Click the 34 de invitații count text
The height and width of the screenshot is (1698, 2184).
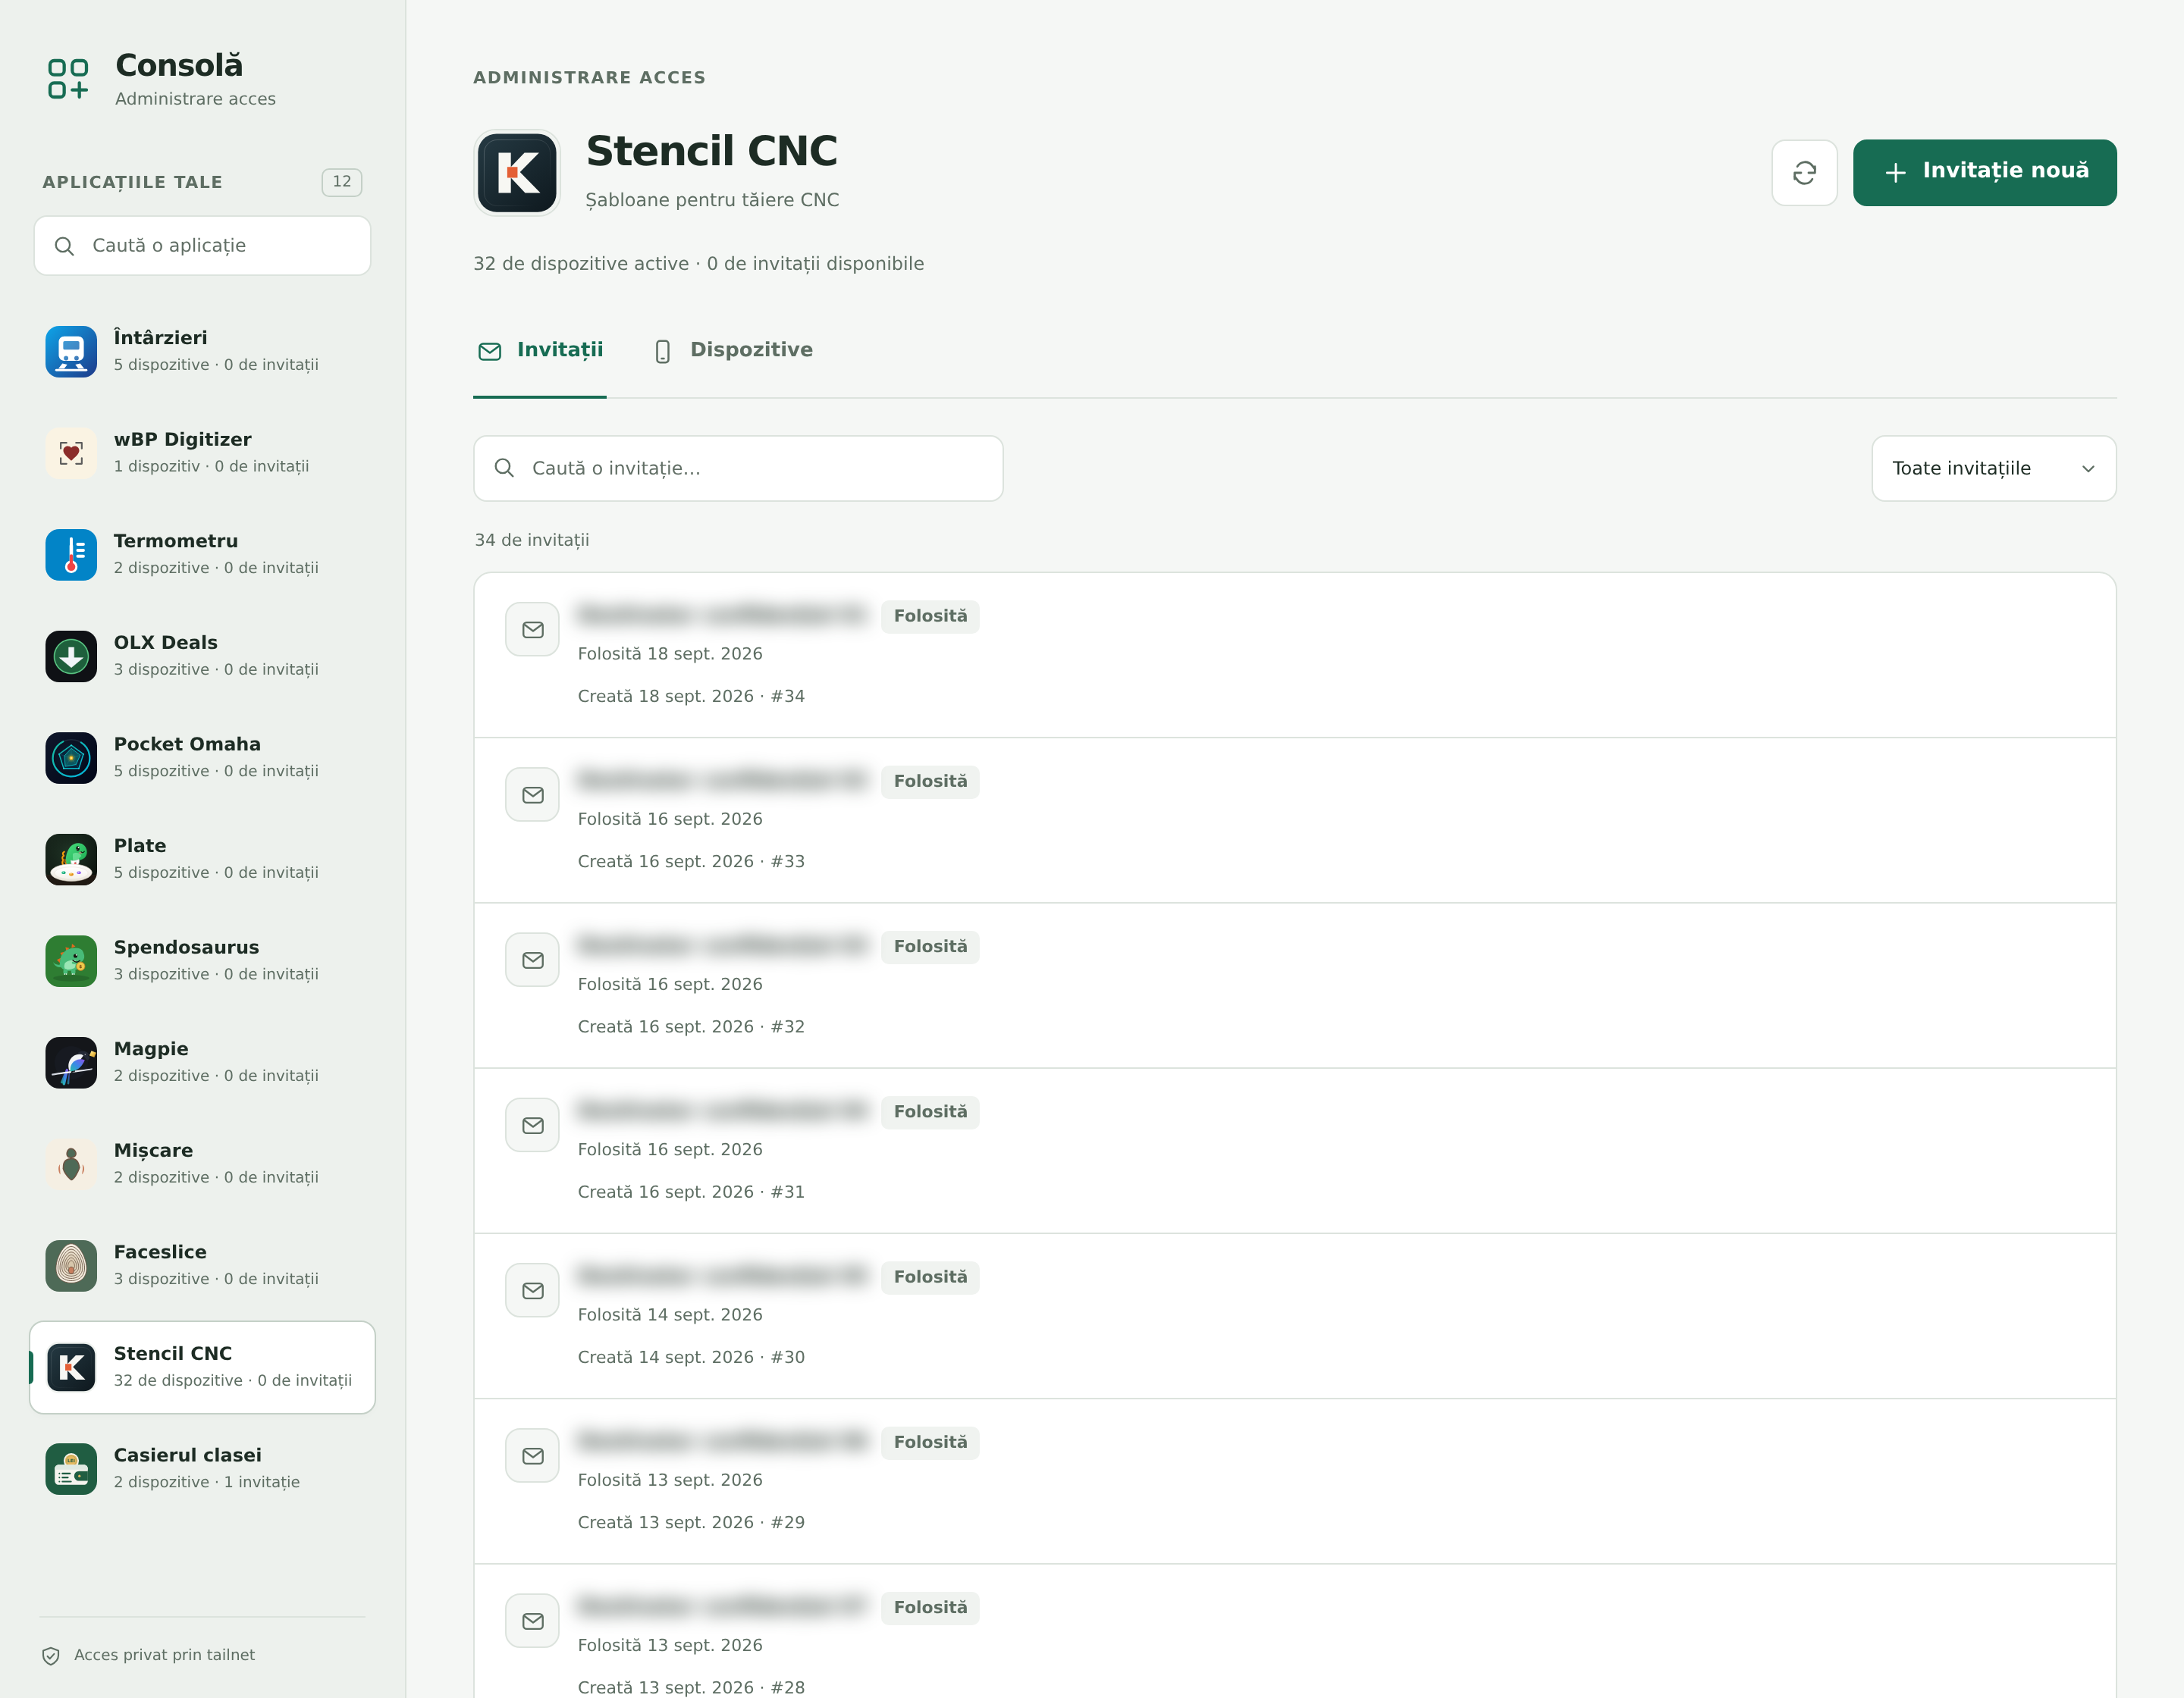[531, 540]
